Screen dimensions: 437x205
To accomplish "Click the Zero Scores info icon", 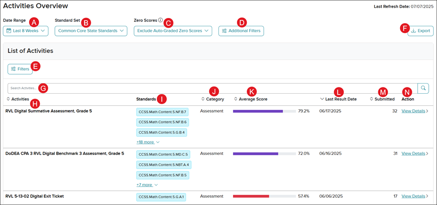I will click(x=160, y=20).
